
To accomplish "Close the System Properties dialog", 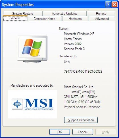I will click(x=114, y=5).
